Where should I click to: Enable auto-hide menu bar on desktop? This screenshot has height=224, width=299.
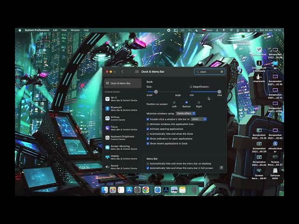click(148, 164)
